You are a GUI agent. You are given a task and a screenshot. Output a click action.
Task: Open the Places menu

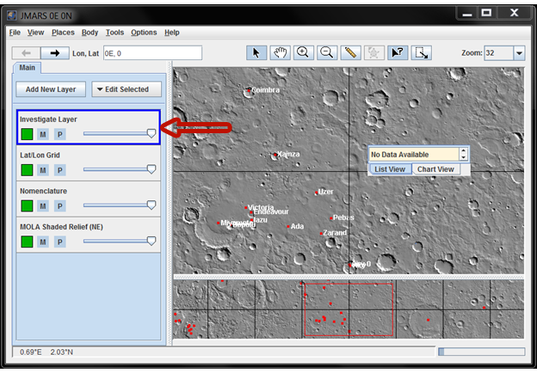[63, 33]
